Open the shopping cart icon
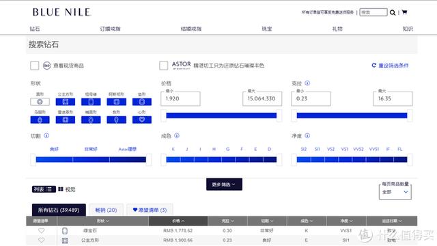 point(404,12)
